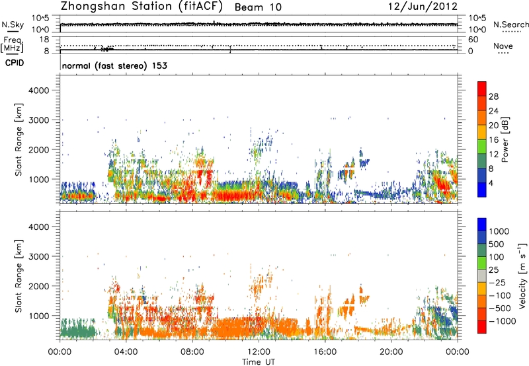Click the 'Time UT' axis label
Viewport: 529px width, 366px height.
tap(259, 362)
